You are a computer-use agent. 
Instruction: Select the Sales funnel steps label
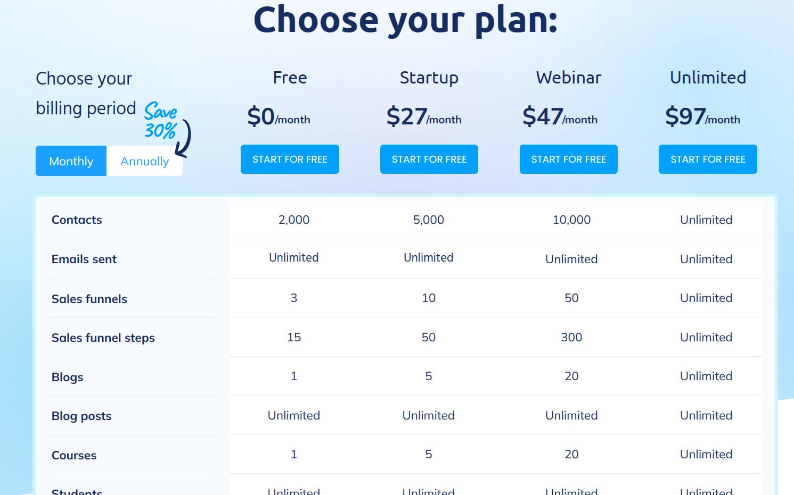[103, 338]
